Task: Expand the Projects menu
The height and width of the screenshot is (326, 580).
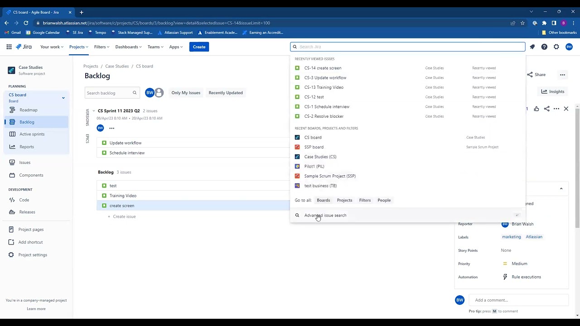Action: tap(79, 47)
